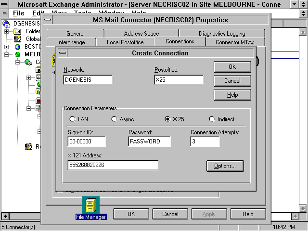Collapse the Servers node in the tree

click(29, 108)
